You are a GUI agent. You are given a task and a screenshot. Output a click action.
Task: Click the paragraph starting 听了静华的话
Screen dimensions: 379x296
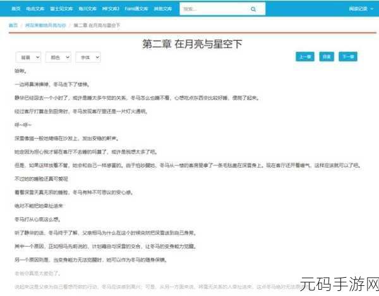(105, 233)
